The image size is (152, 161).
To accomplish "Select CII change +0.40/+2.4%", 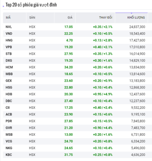I will pos(103,107).
